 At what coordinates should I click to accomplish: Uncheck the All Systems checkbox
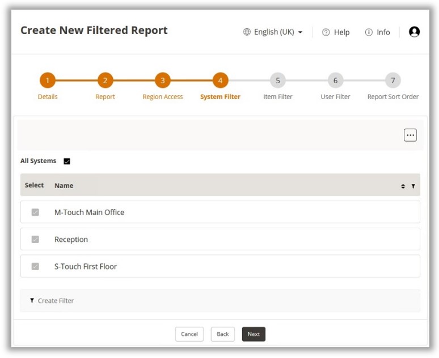67,161
